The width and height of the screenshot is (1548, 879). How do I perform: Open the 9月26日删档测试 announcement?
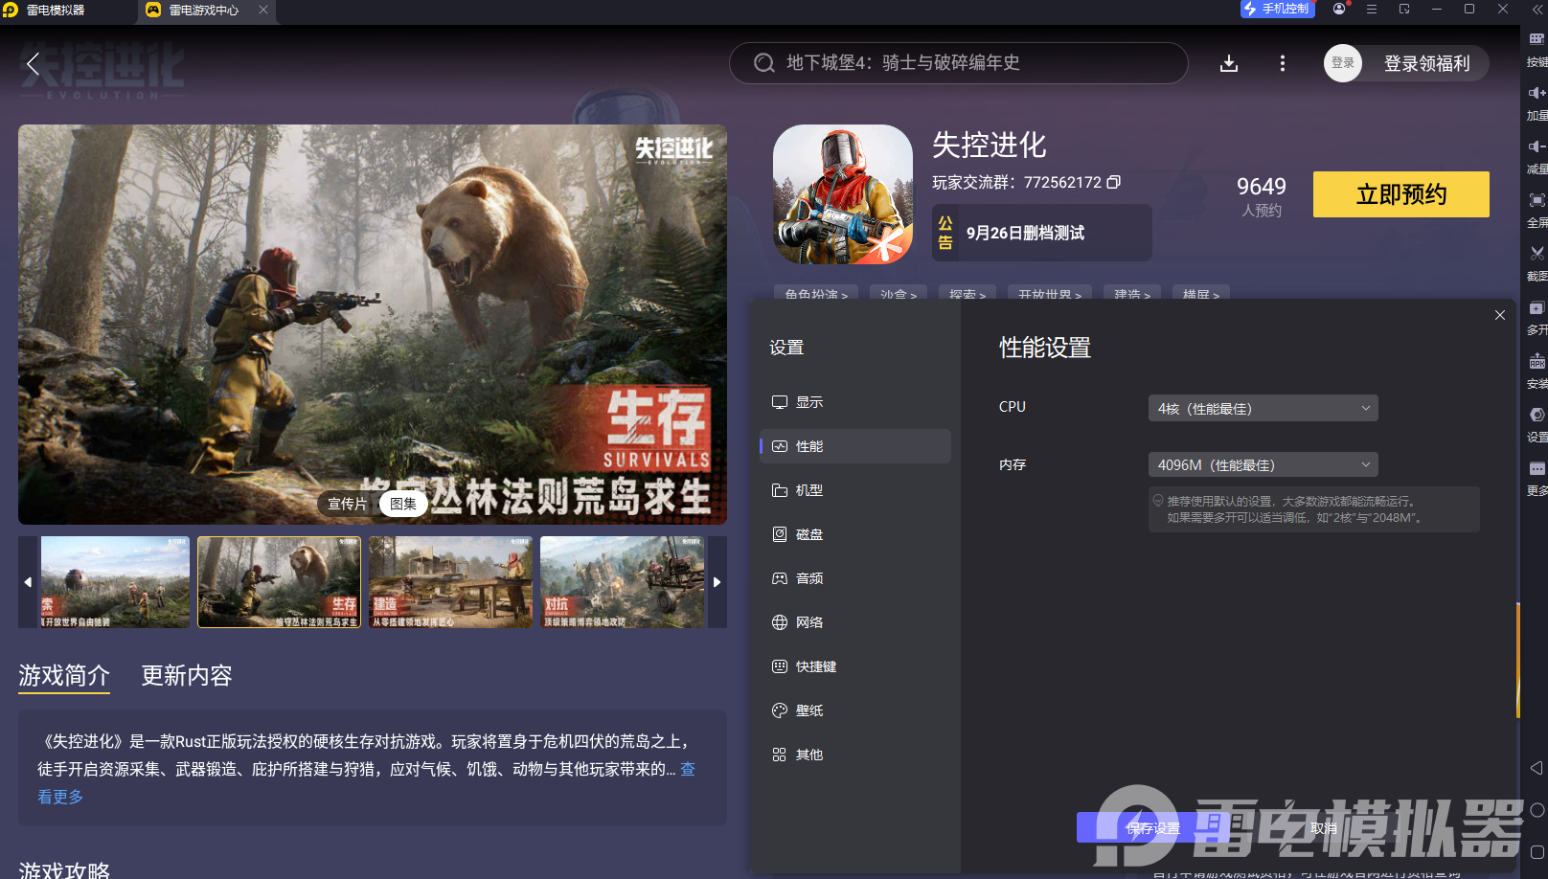[x=1042, y=233]
